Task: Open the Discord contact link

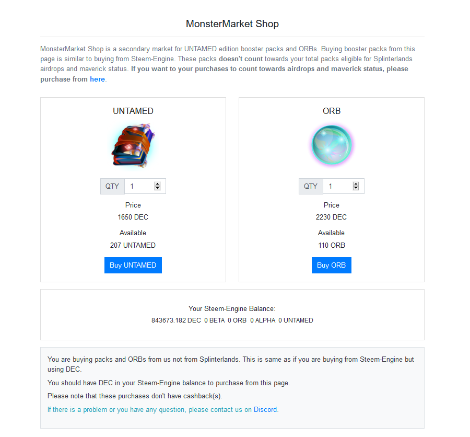Action: (265, 410)
